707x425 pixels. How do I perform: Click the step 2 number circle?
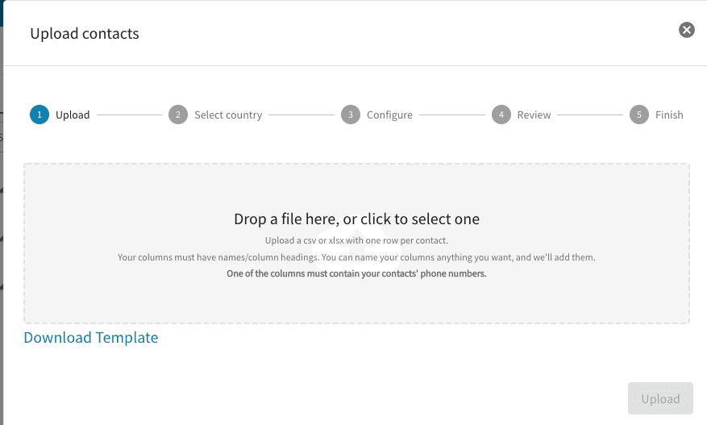pyautogui.click(x=177, y=115)
